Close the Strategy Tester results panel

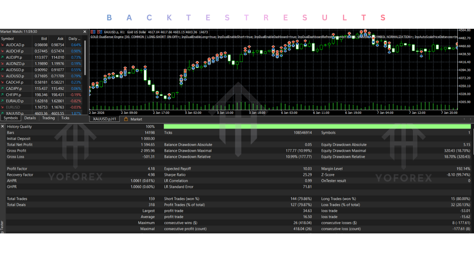tap(3, 126)
